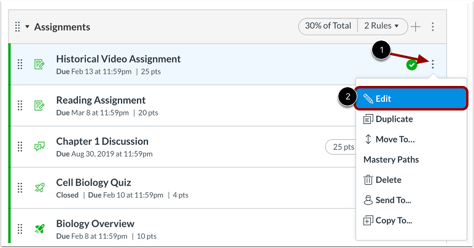Open the Biology Overview link
The height and width of the screenshot is (248, 474).
pyautogui.click(x=95, y=223)
